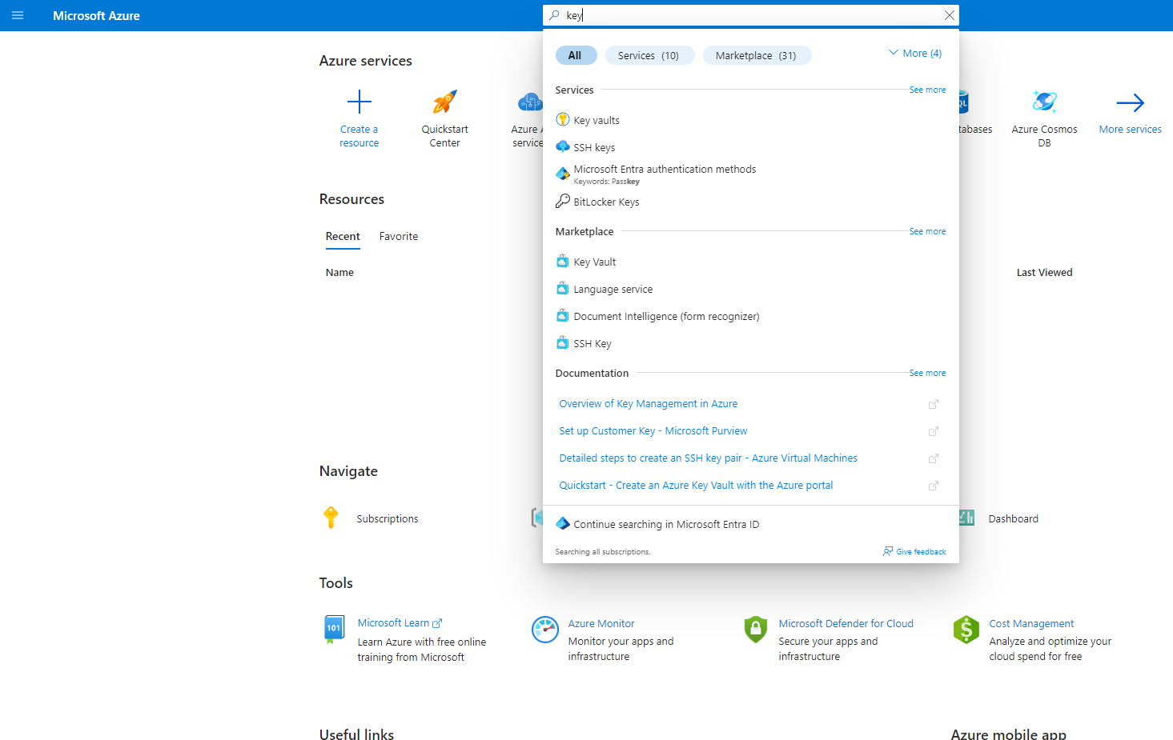Click the Microsoft Learn 101 icon

pos(334,630)
